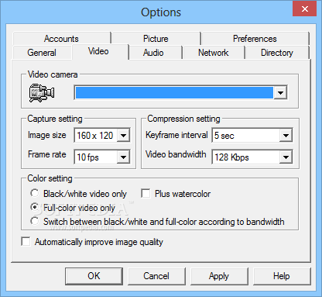This screenshot has height=297, width=322.
Task: Close the Options dialog window
Action: tap(305, 9)
